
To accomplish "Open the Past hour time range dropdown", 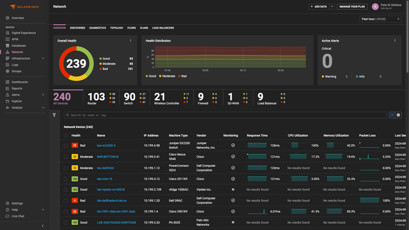I will point(381,19).
